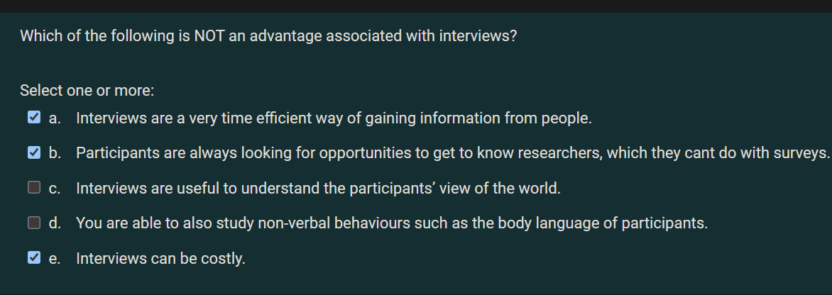Click the word 'NOT' in the question
This screenshot has height=295, width=832.
tap(209, 37)
